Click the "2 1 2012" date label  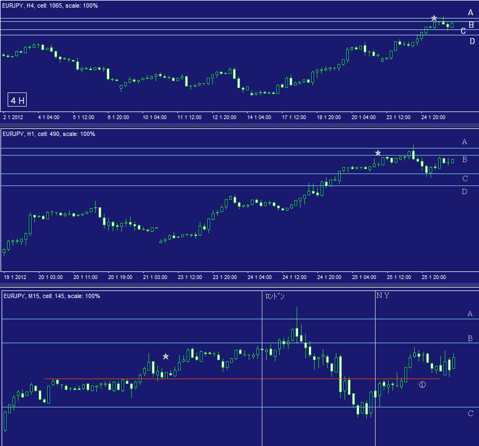(13, 117)
